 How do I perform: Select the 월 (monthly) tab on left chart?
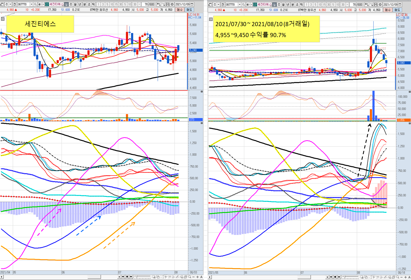(75, 4)
